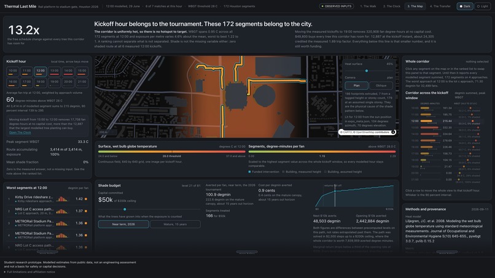495x278 pixels.
Task: Click the map attribution info icon
Action: click(393, 132)
